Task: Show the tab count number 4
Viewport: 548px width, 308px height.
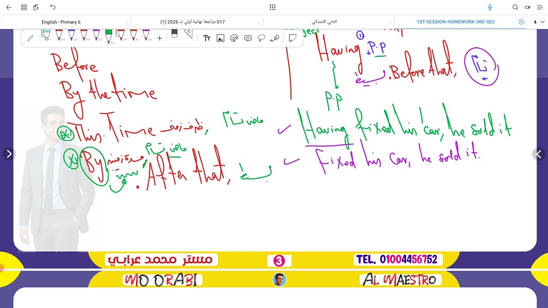Action: [535, 22]
